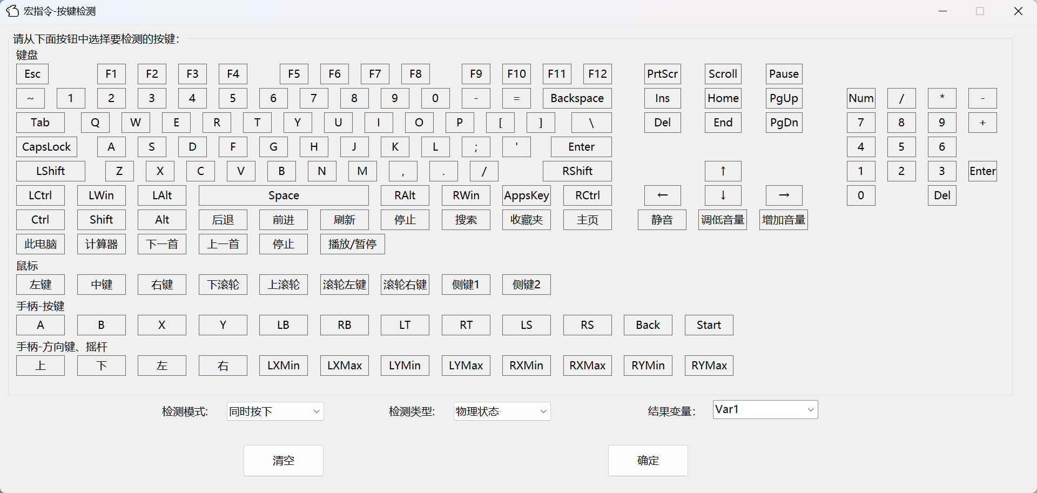
Task: Select the Num lock key button
Action: pyautogui.click(x=861, y=98)
